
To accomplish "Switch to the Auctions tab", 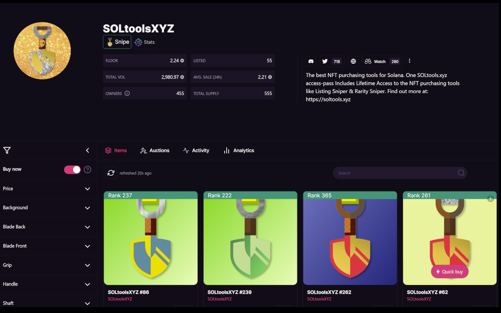I will click(155, 150).
